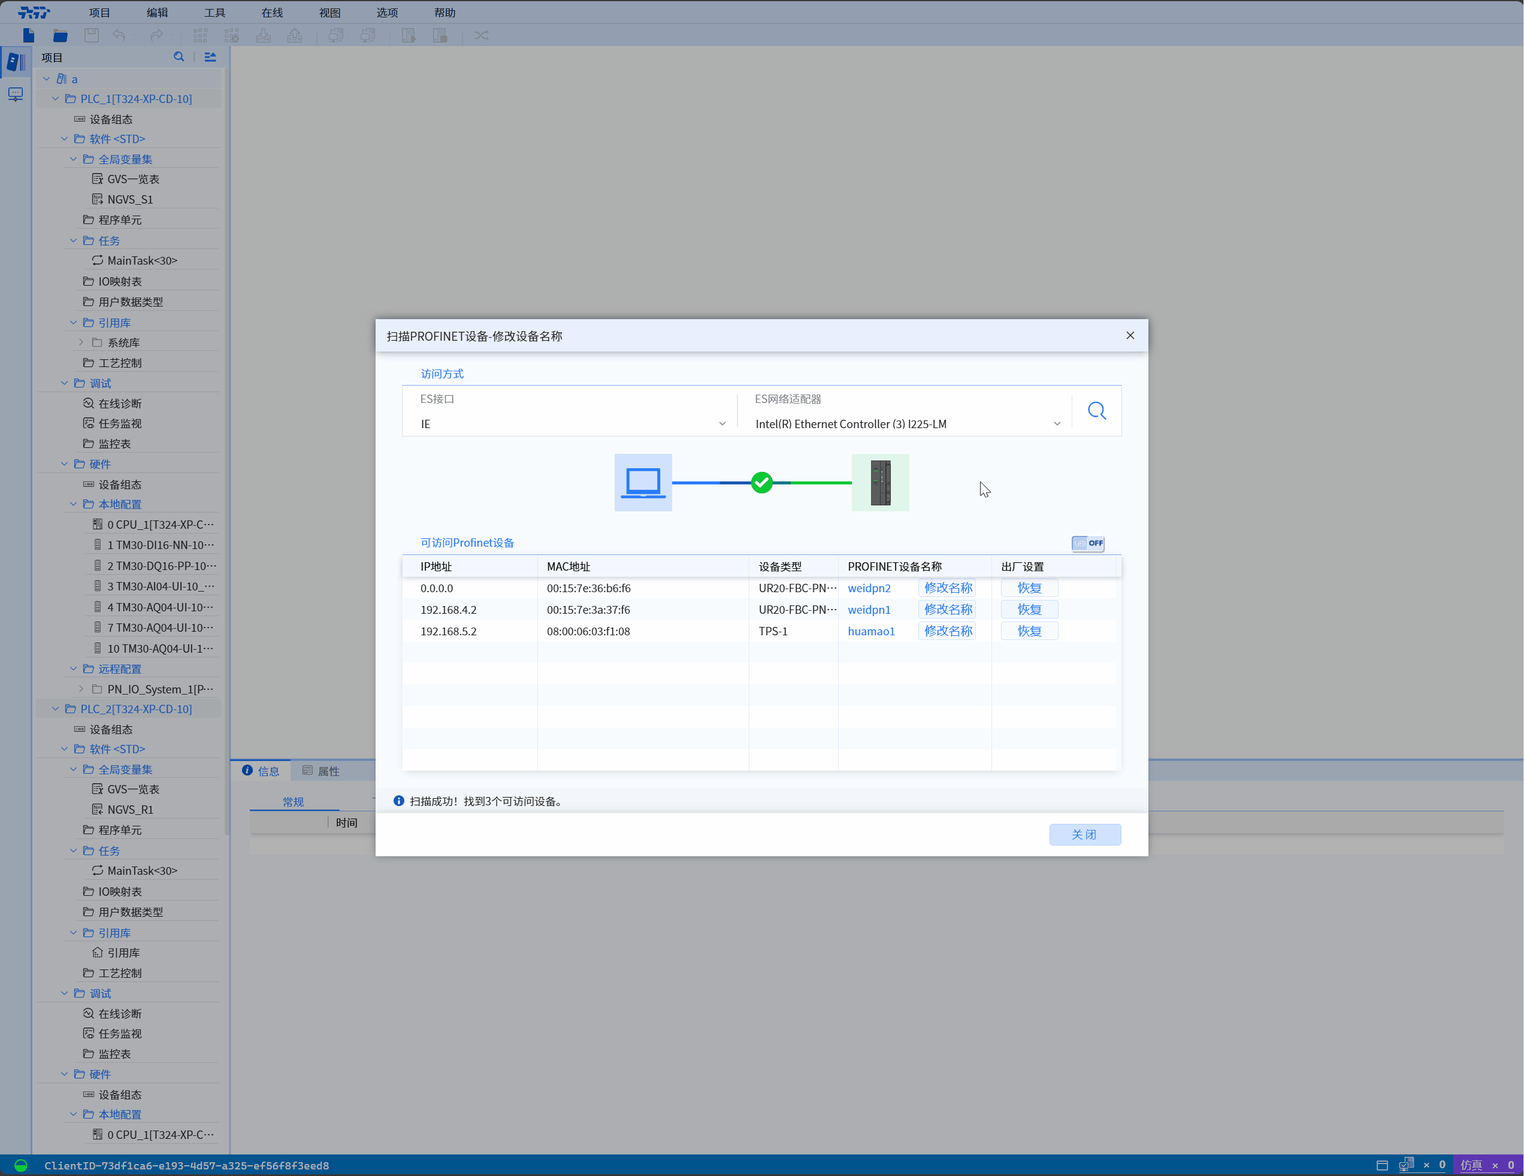Click the new project file icon
This screenshot has height=1176, width=1524.
[29, 35]
